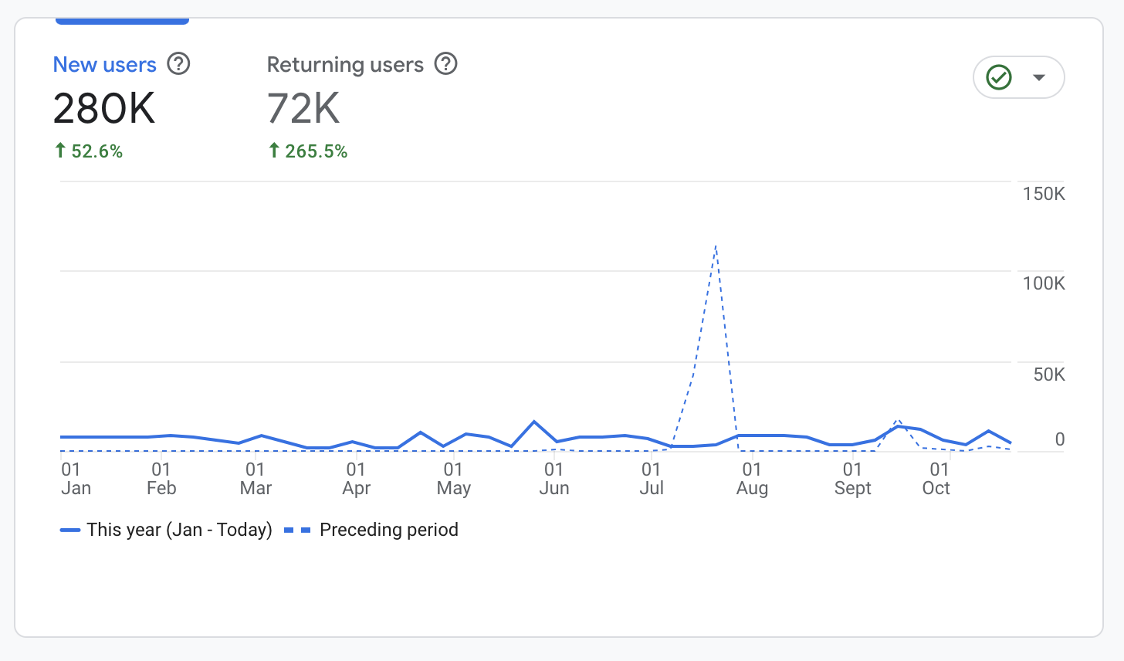Click the 0 y-axis label
The width and height of the screenshot is (1124, 661).
click(1060, 439)
